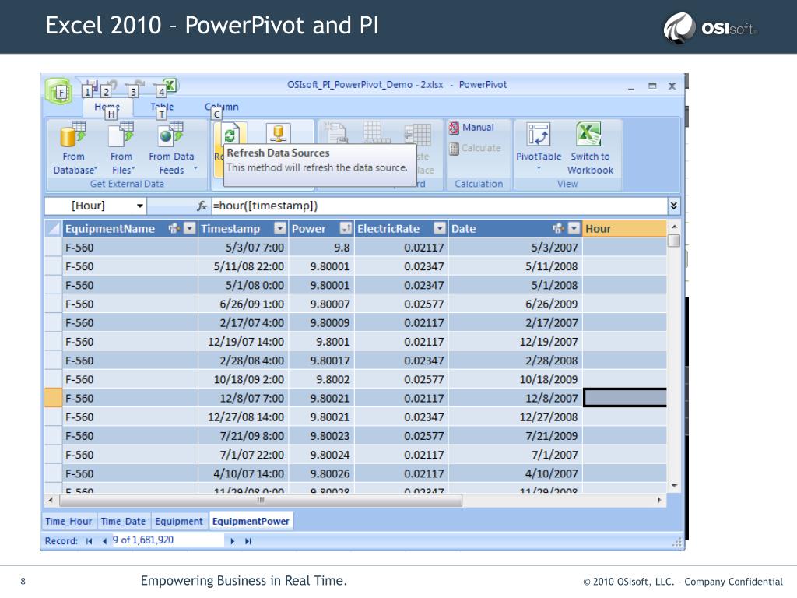Screen dimensions: 797x598
Task: Open the Power column sort dropdown
Action: coord(346,228)
